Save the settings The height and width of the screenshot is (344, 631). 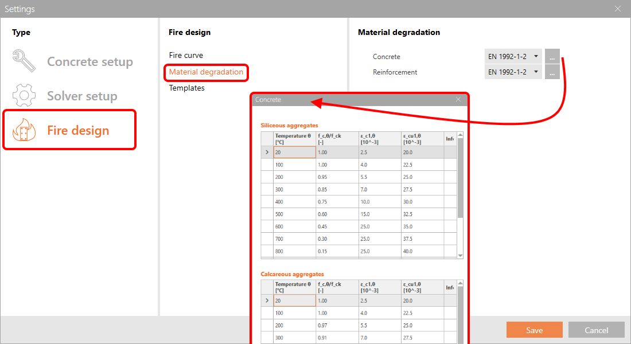click(534, 330)
